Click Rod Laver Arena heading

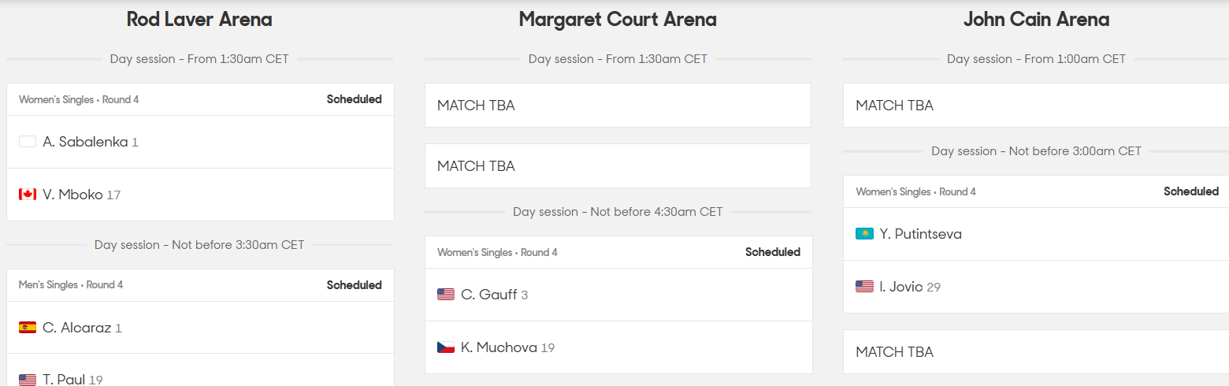199,20
